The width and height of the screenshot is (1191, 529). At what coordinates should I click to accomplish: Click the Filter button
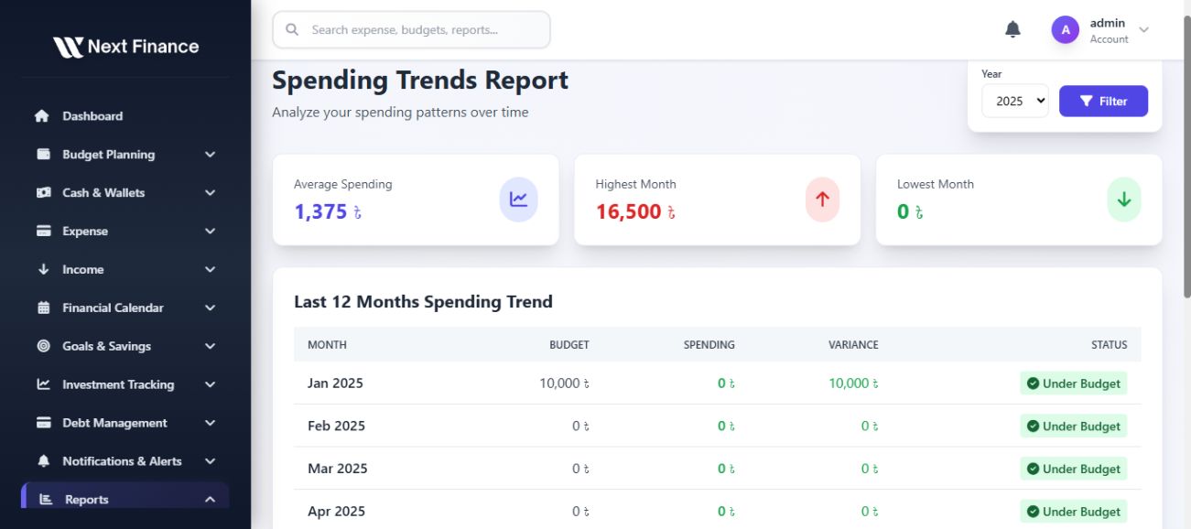coord(1103,101)
